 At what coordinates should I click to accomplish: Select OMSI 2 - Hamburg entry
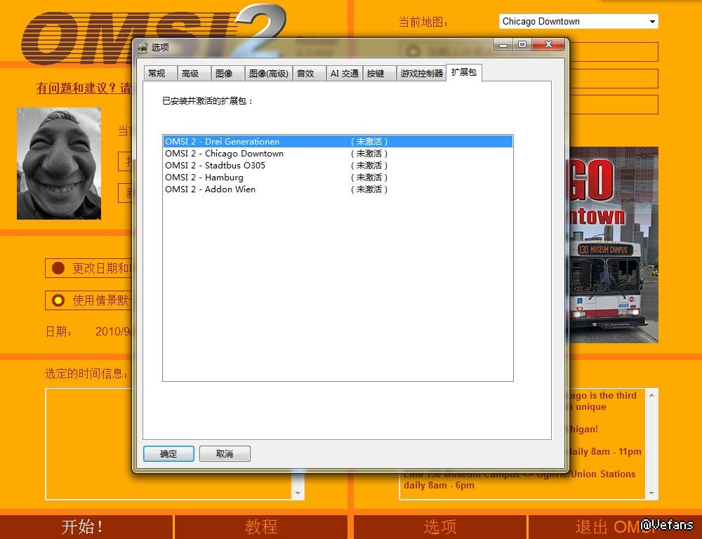(338, 178)
